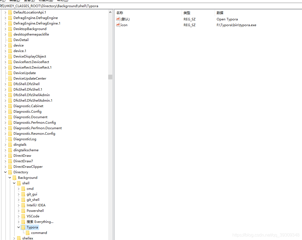Expand the cmd key
This screenshot has width=302, height=240.
coord(19,189)
